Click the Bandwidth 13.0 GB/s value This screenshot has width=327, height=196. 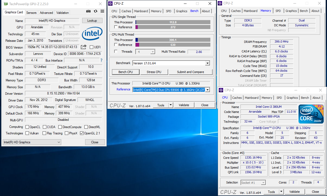click(x=88, y=87)
